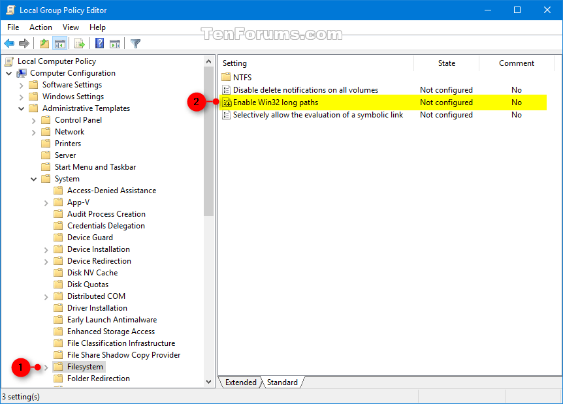Select the Filesystem folder in tree
Viewport: 563px width, 404px height.
85,366
